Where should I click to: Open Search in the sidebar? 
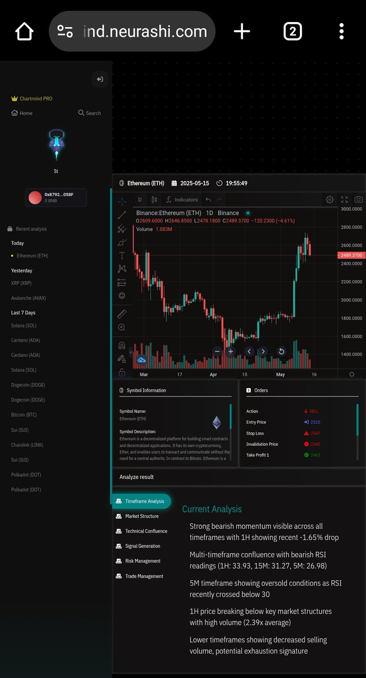90,113
